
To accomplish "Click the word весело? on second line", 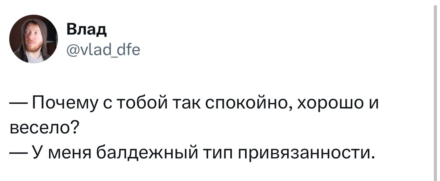I will click(43, 128).
